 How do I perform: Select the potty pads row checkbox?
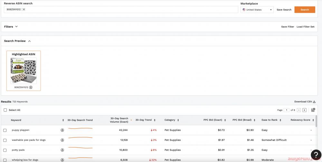pos(5,150)
